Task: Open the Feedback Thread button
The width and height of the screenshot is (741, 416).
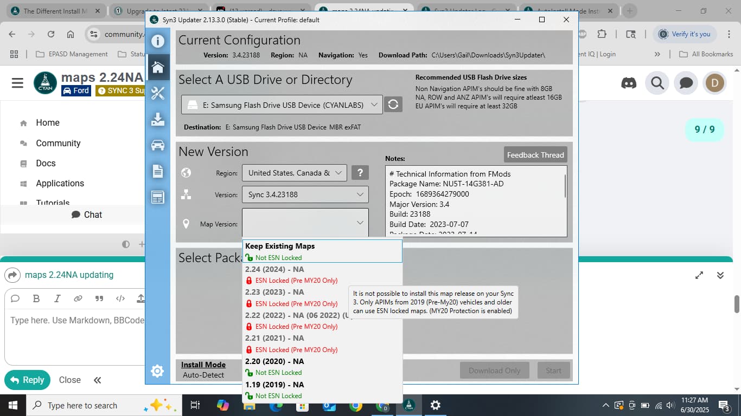Action: [x=535, y=155]
